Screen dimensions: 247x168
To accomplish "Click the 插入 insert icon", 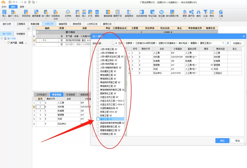I will pyautogui.click(x=84, y=12).
